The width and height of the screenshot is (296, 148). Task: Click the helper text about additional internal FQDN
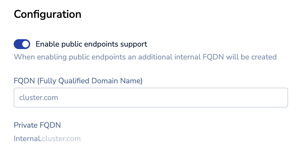coord(145,57)
